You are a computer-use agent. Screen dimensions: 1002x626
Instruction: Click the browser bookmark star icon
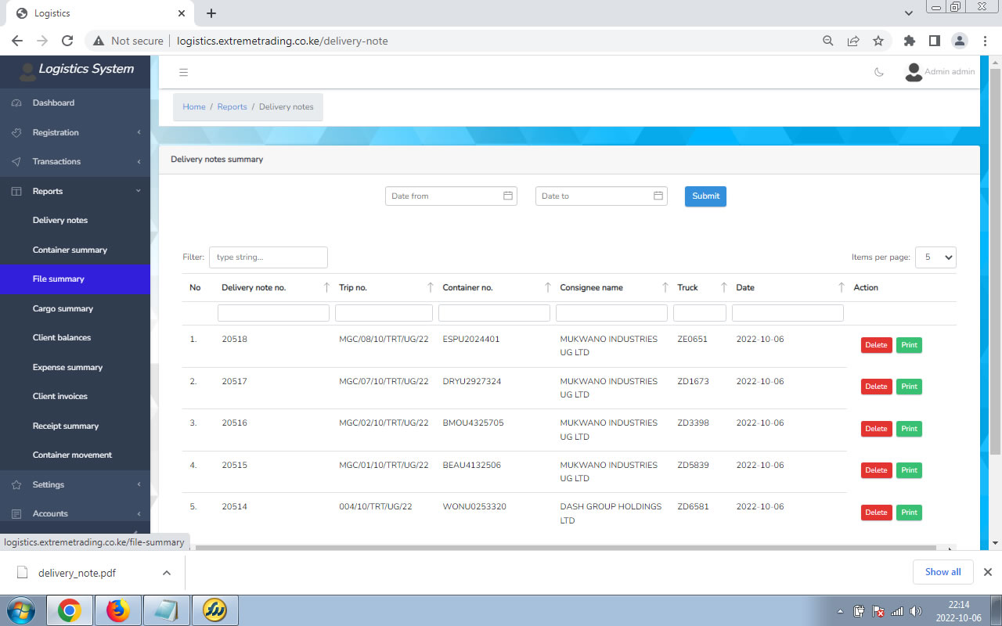[878, 41]
